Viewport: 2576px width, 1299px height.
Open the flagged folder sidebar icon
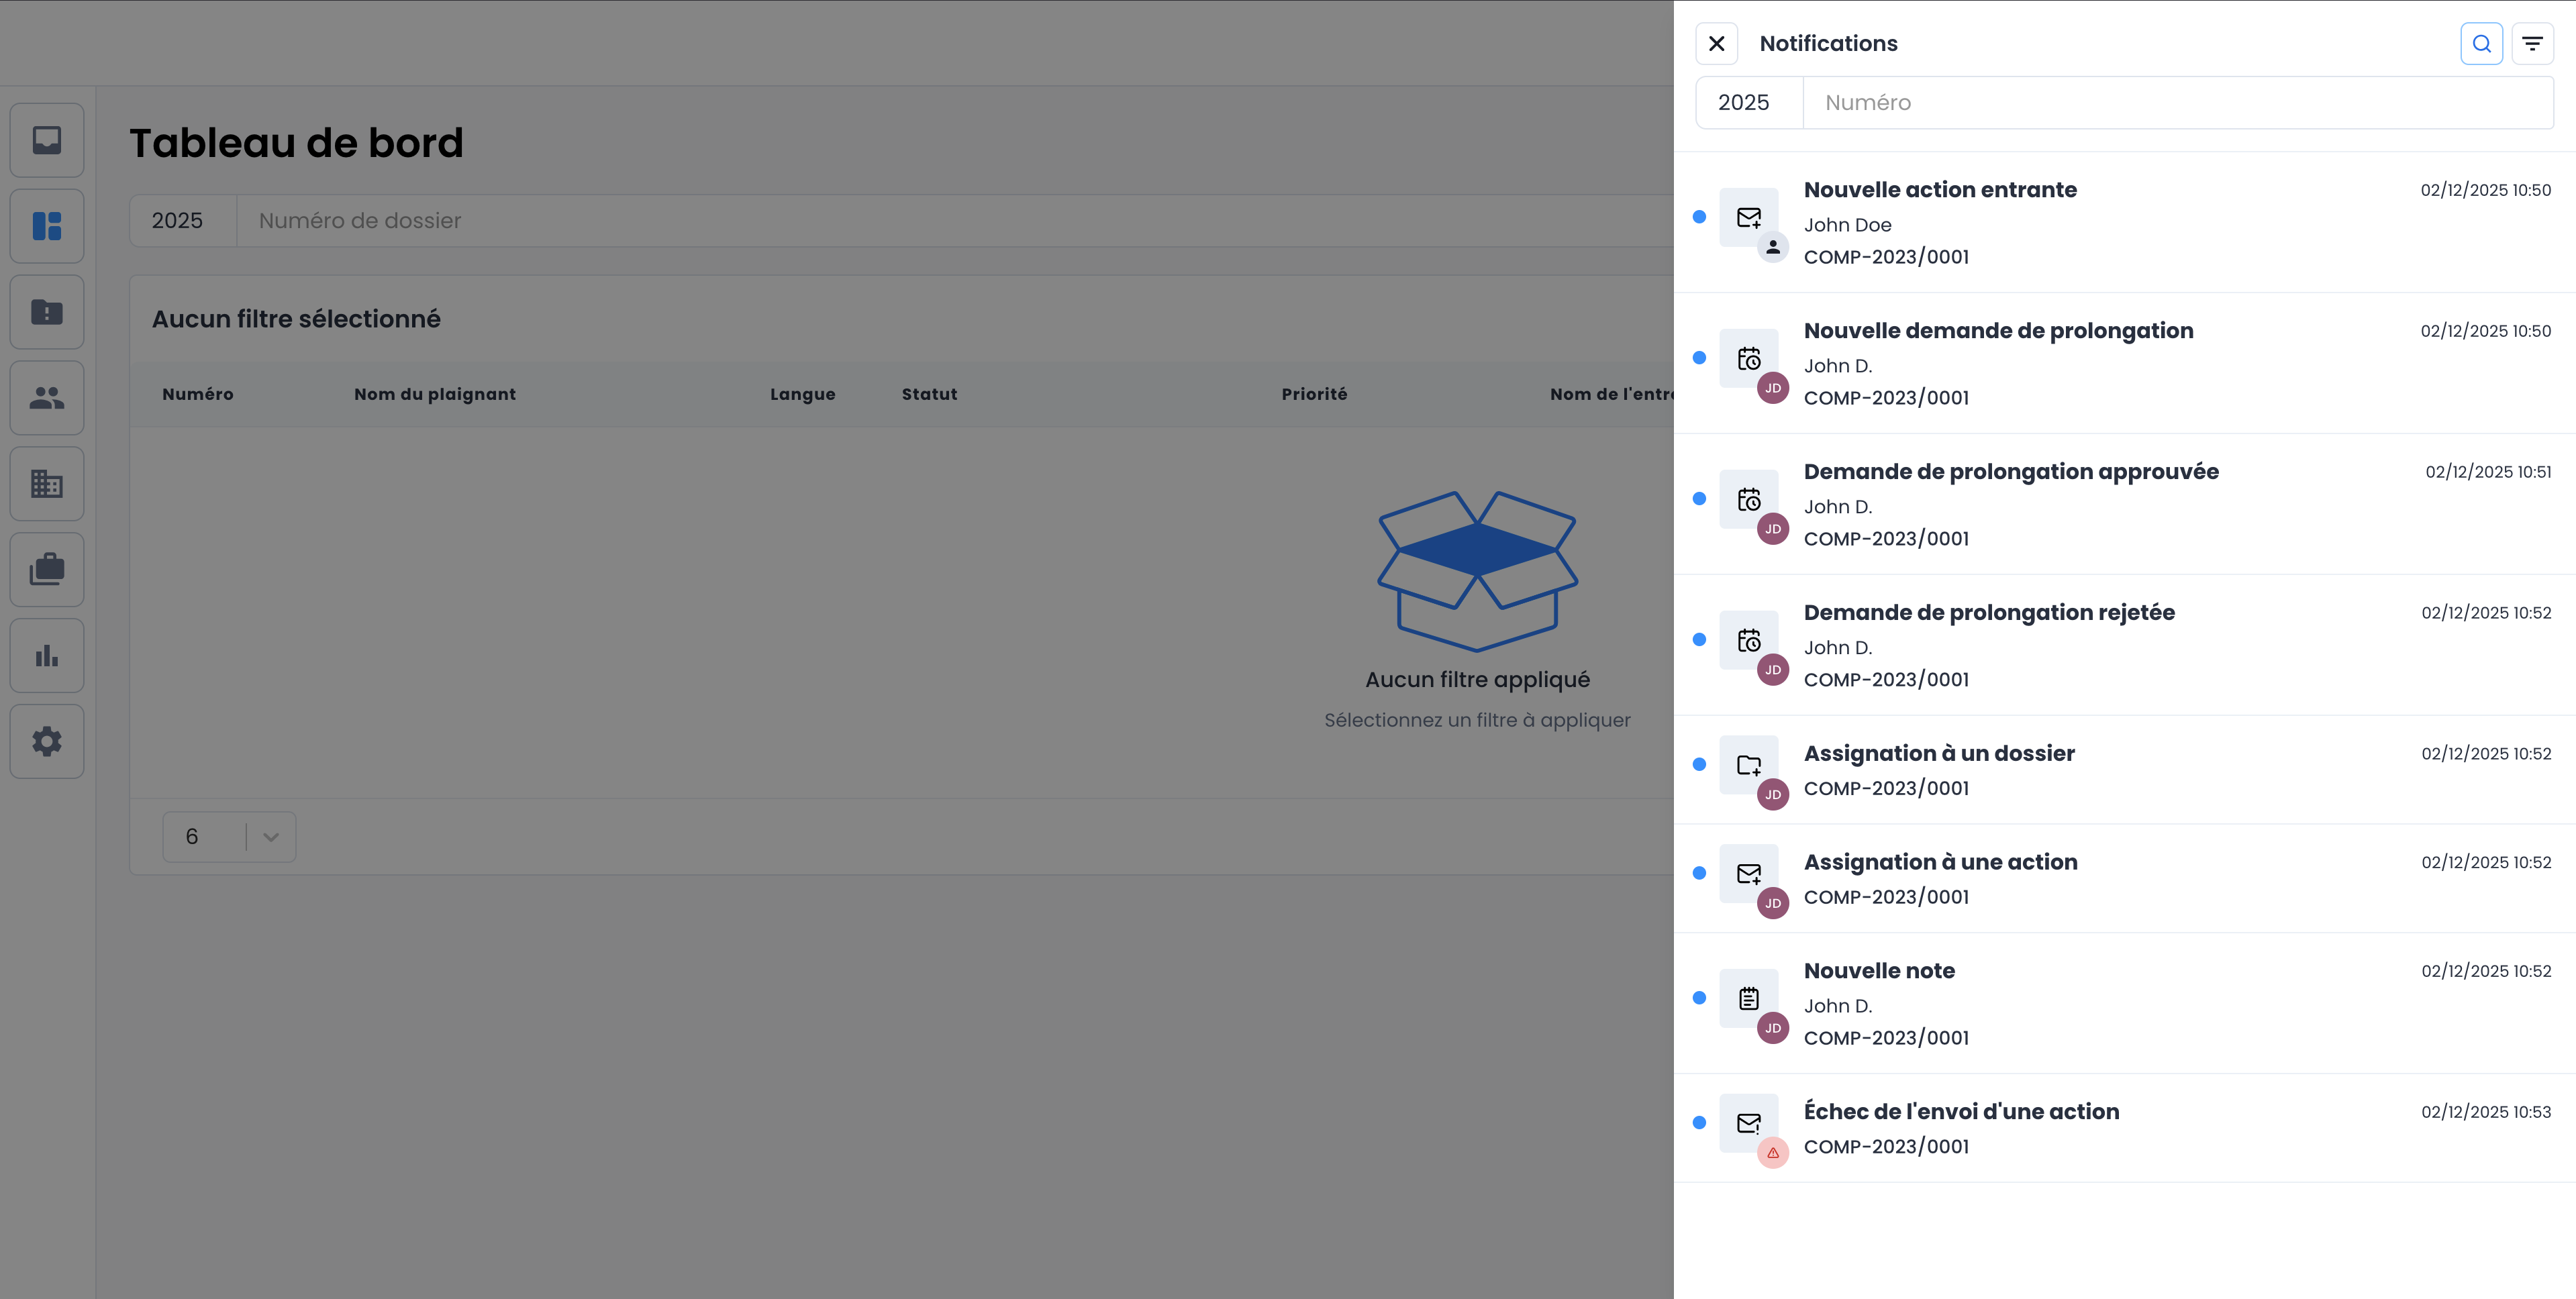coord(47,312)
